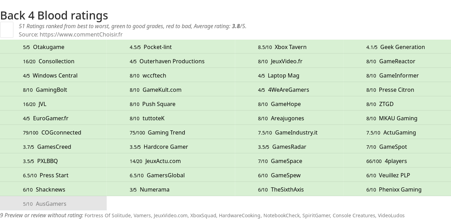The image size is (451, 219).
Task: Open the GameHope rating
Action: click(289, 104)
